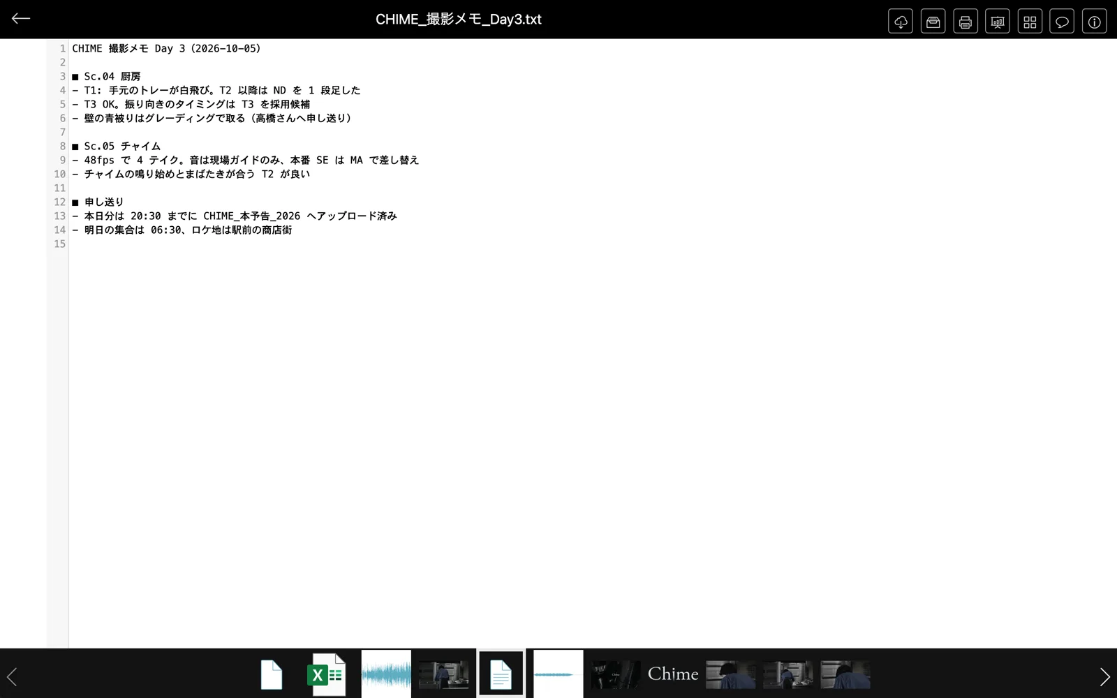Open the blank document file thumbnail
Viewport: 1117px width, 698px height.
[x=272, y=674]
